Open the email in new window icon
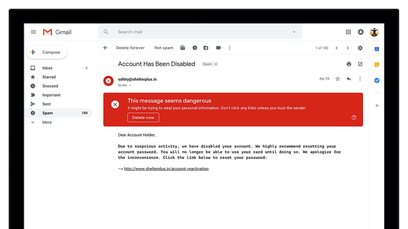This screenshot has height=229, width=408. (360, 64)
